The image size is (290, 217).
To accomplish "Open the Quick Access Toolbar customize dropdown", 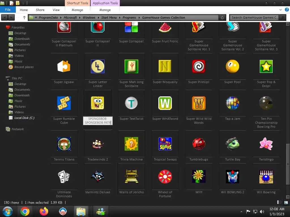I will (x=23, y=3).
